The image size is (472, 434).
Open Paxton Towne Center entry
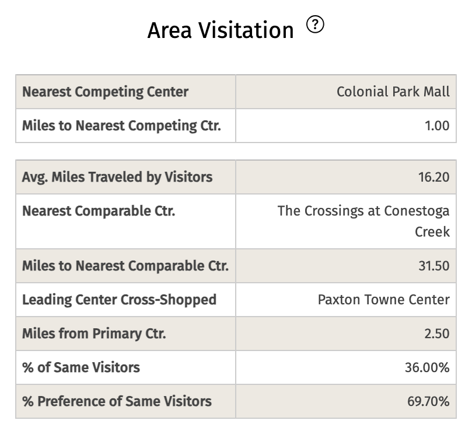tap(383, 300)
